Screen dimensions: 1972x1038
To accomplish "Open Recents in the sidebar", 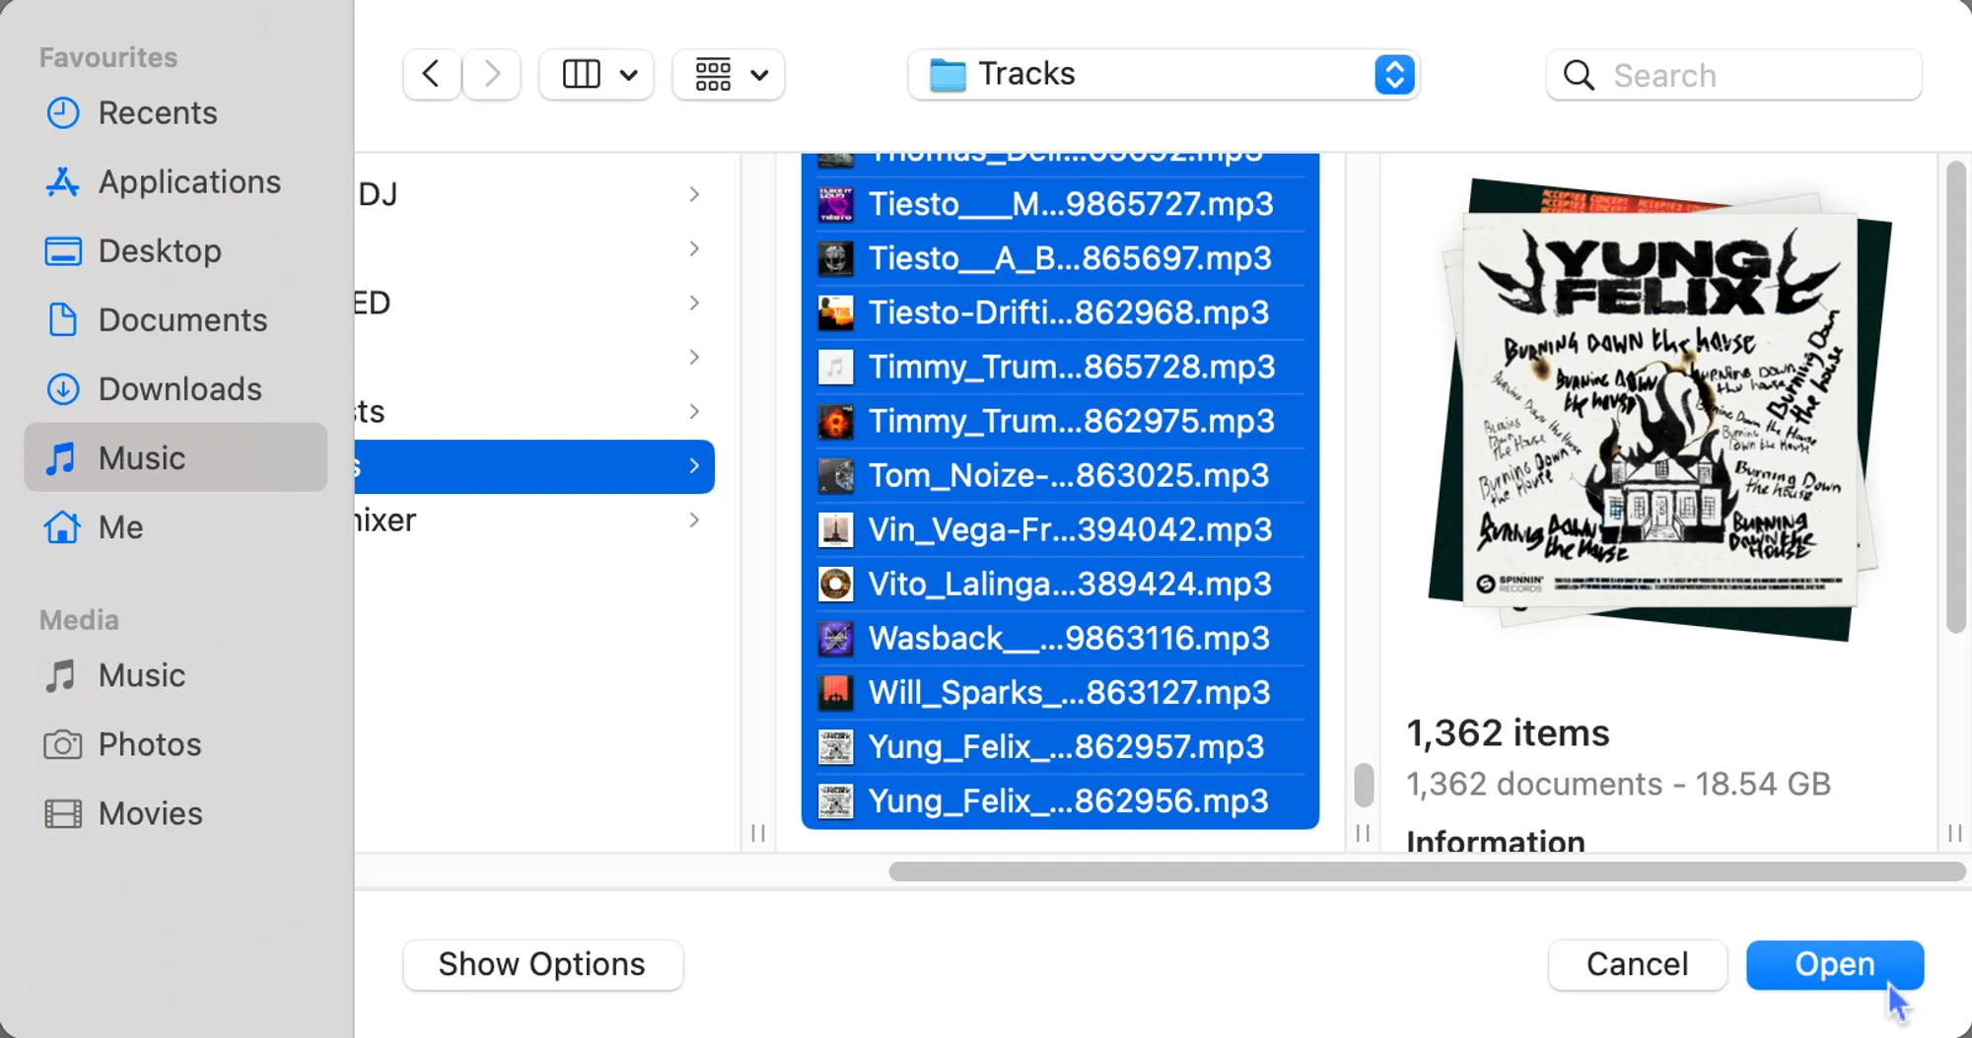I will click(158, 113).
